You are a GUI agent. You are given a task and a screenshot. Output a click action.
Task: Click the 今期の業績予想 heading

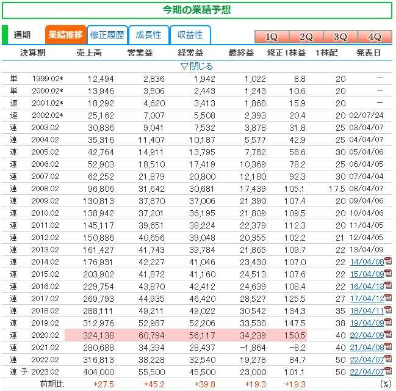click(196, 10)
